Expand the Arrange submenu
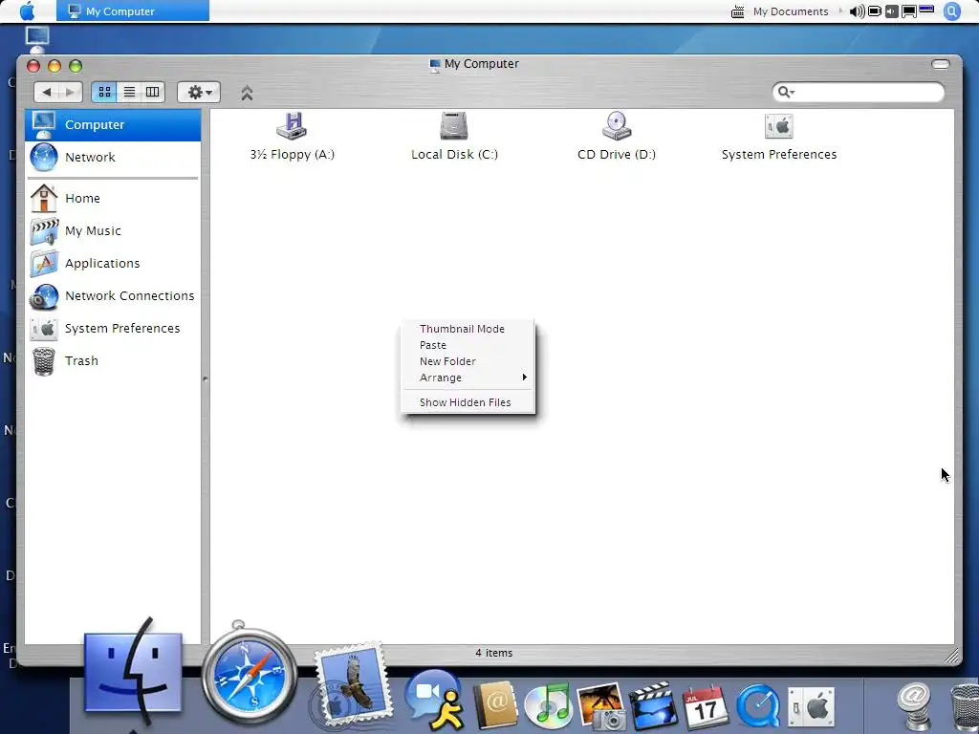Screen dimensions: 979x734 pyautogui.click(x=468, y=378)
